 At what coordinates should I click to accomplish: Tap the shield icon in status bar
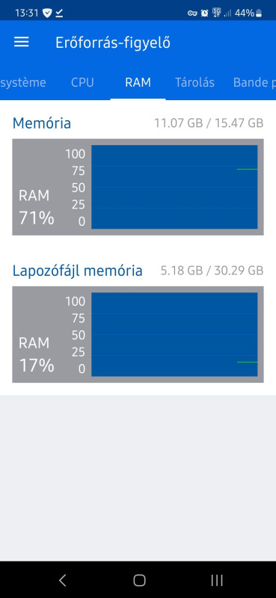47,13
